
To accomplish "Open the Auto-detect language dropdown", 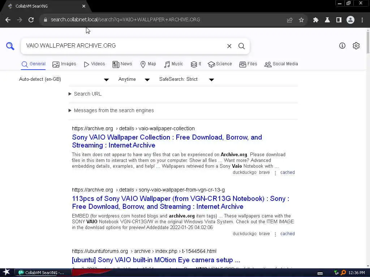I will (x=64, y=79).
